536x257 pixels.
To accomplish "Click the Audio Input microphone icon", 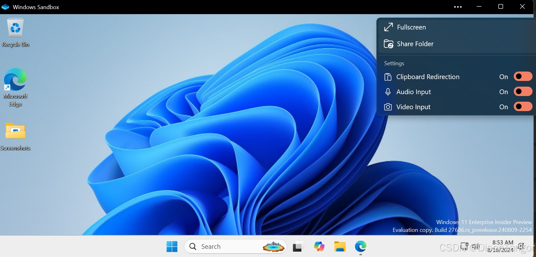I will (388, 92).
